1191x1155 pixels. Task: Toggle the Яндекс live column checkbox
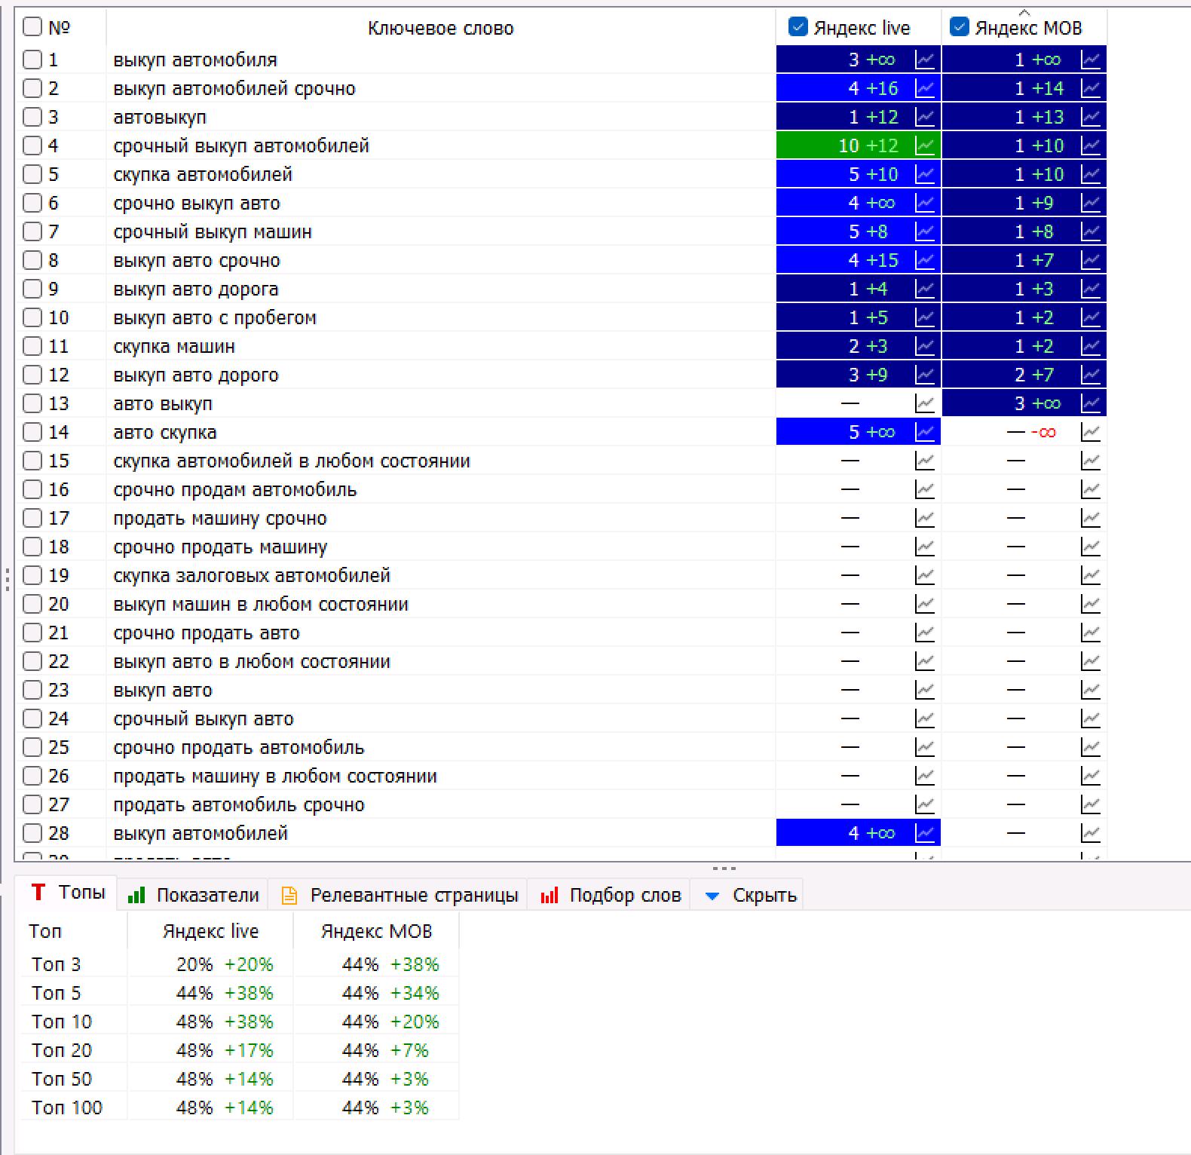coord(798,28)
